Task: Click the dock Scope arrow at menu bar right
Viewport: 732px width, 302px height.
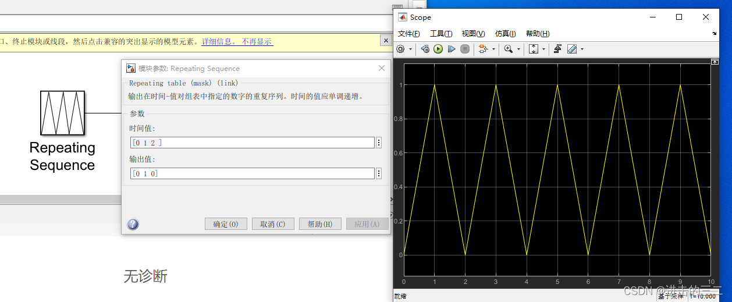Action: (x=715, y=34)
